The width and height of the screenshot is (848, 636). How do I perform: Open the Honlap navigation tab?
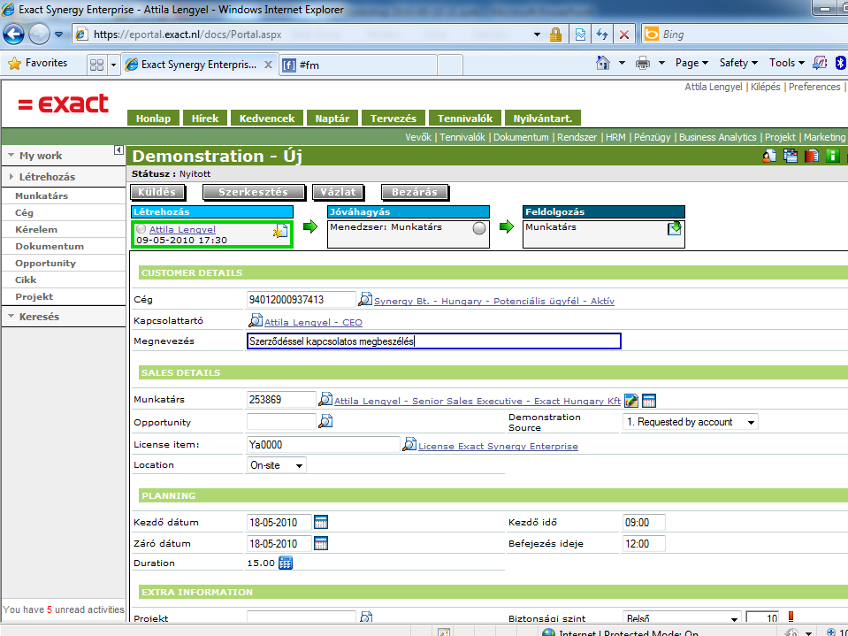click(153, 119)
